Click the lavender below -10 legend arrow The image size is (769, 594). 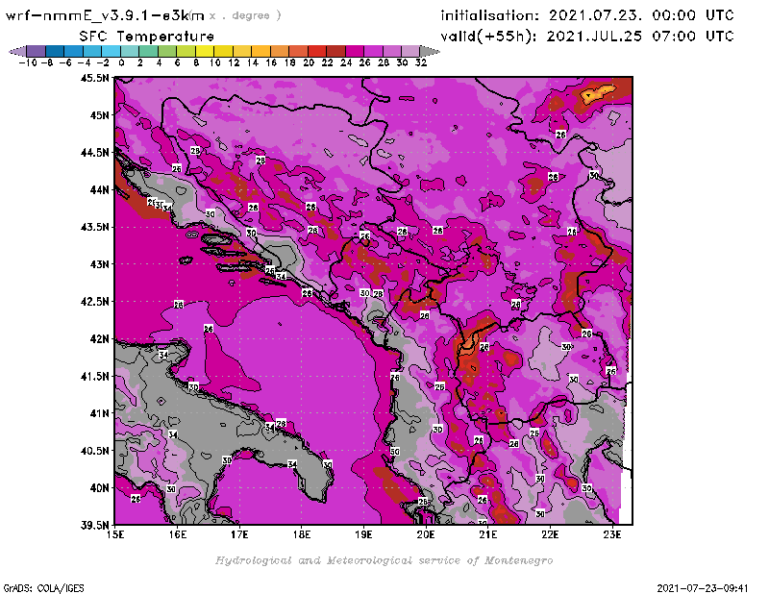tap(17, 51)
